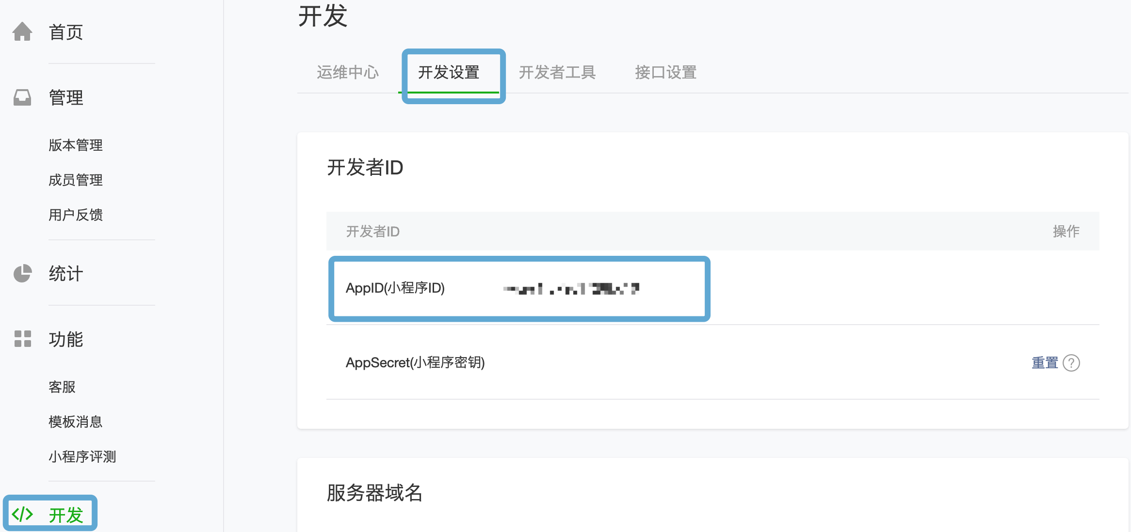Switch to the 开发设置 tab
1131x532 pixels.
point(449,73)
